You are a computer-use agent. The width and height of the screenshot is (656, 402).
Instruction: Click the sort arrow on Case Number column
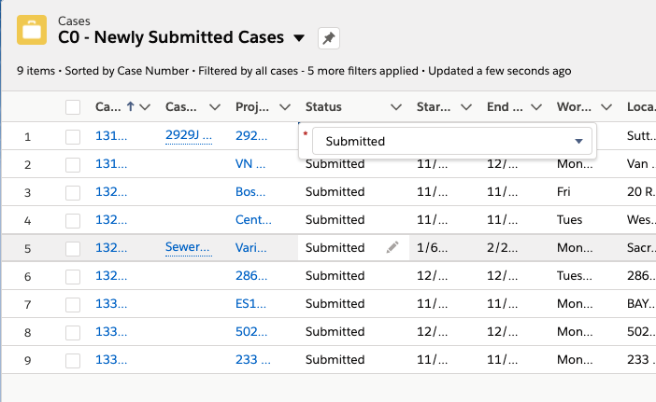[130, 106]
